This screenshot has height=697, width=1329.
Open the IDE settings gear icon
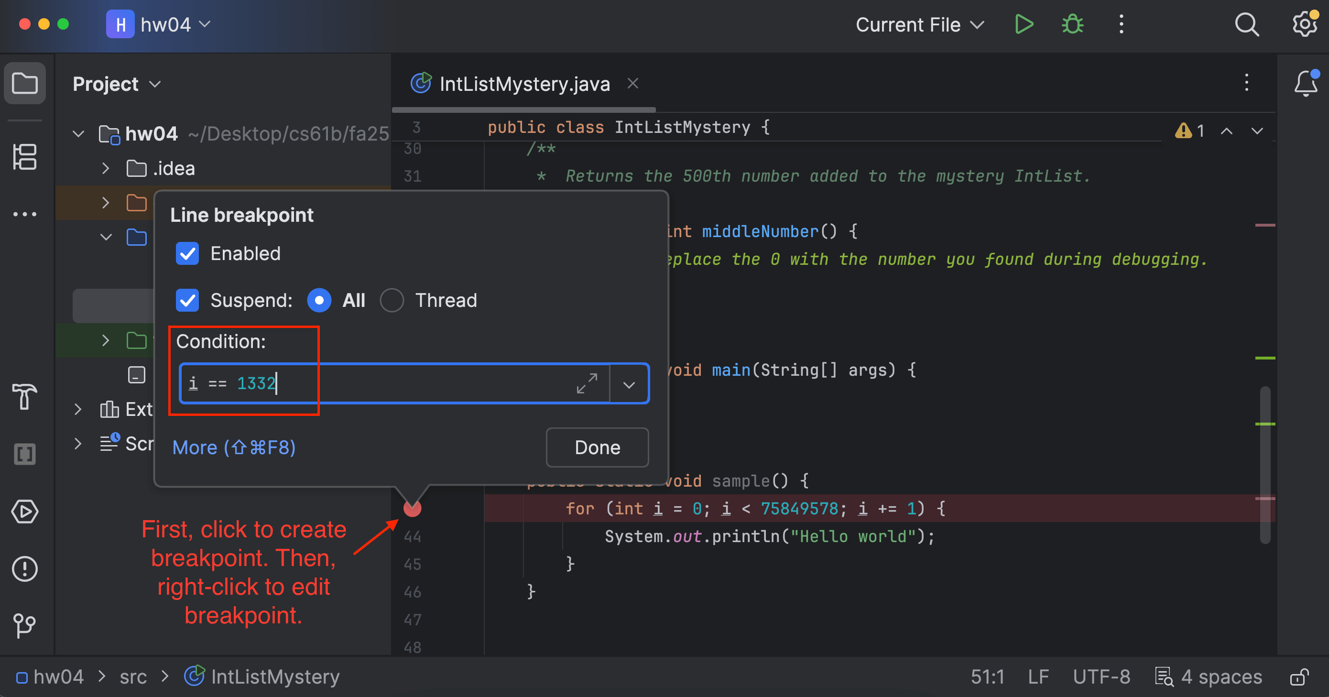pyautogui.click(x=1304, y=24)
